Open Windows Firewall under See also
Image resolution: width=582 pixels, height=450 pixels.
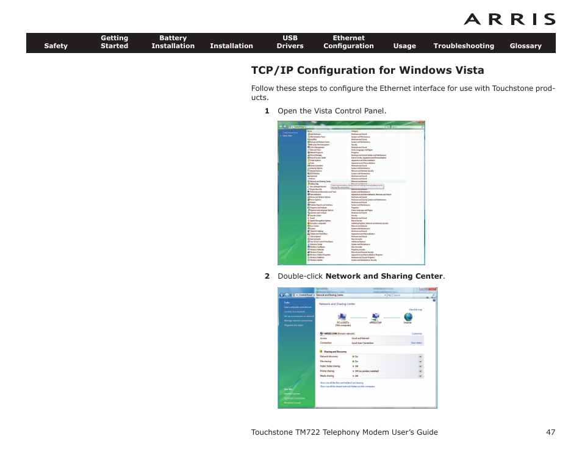coord(292,402)
